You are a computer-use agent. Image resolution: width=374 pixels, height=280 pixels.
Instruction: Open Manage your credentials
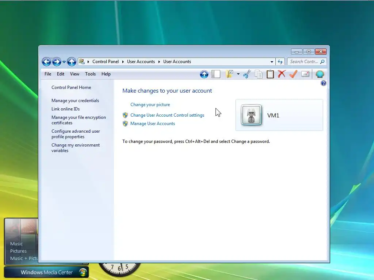pyautogui.click(x=75, y=101)
